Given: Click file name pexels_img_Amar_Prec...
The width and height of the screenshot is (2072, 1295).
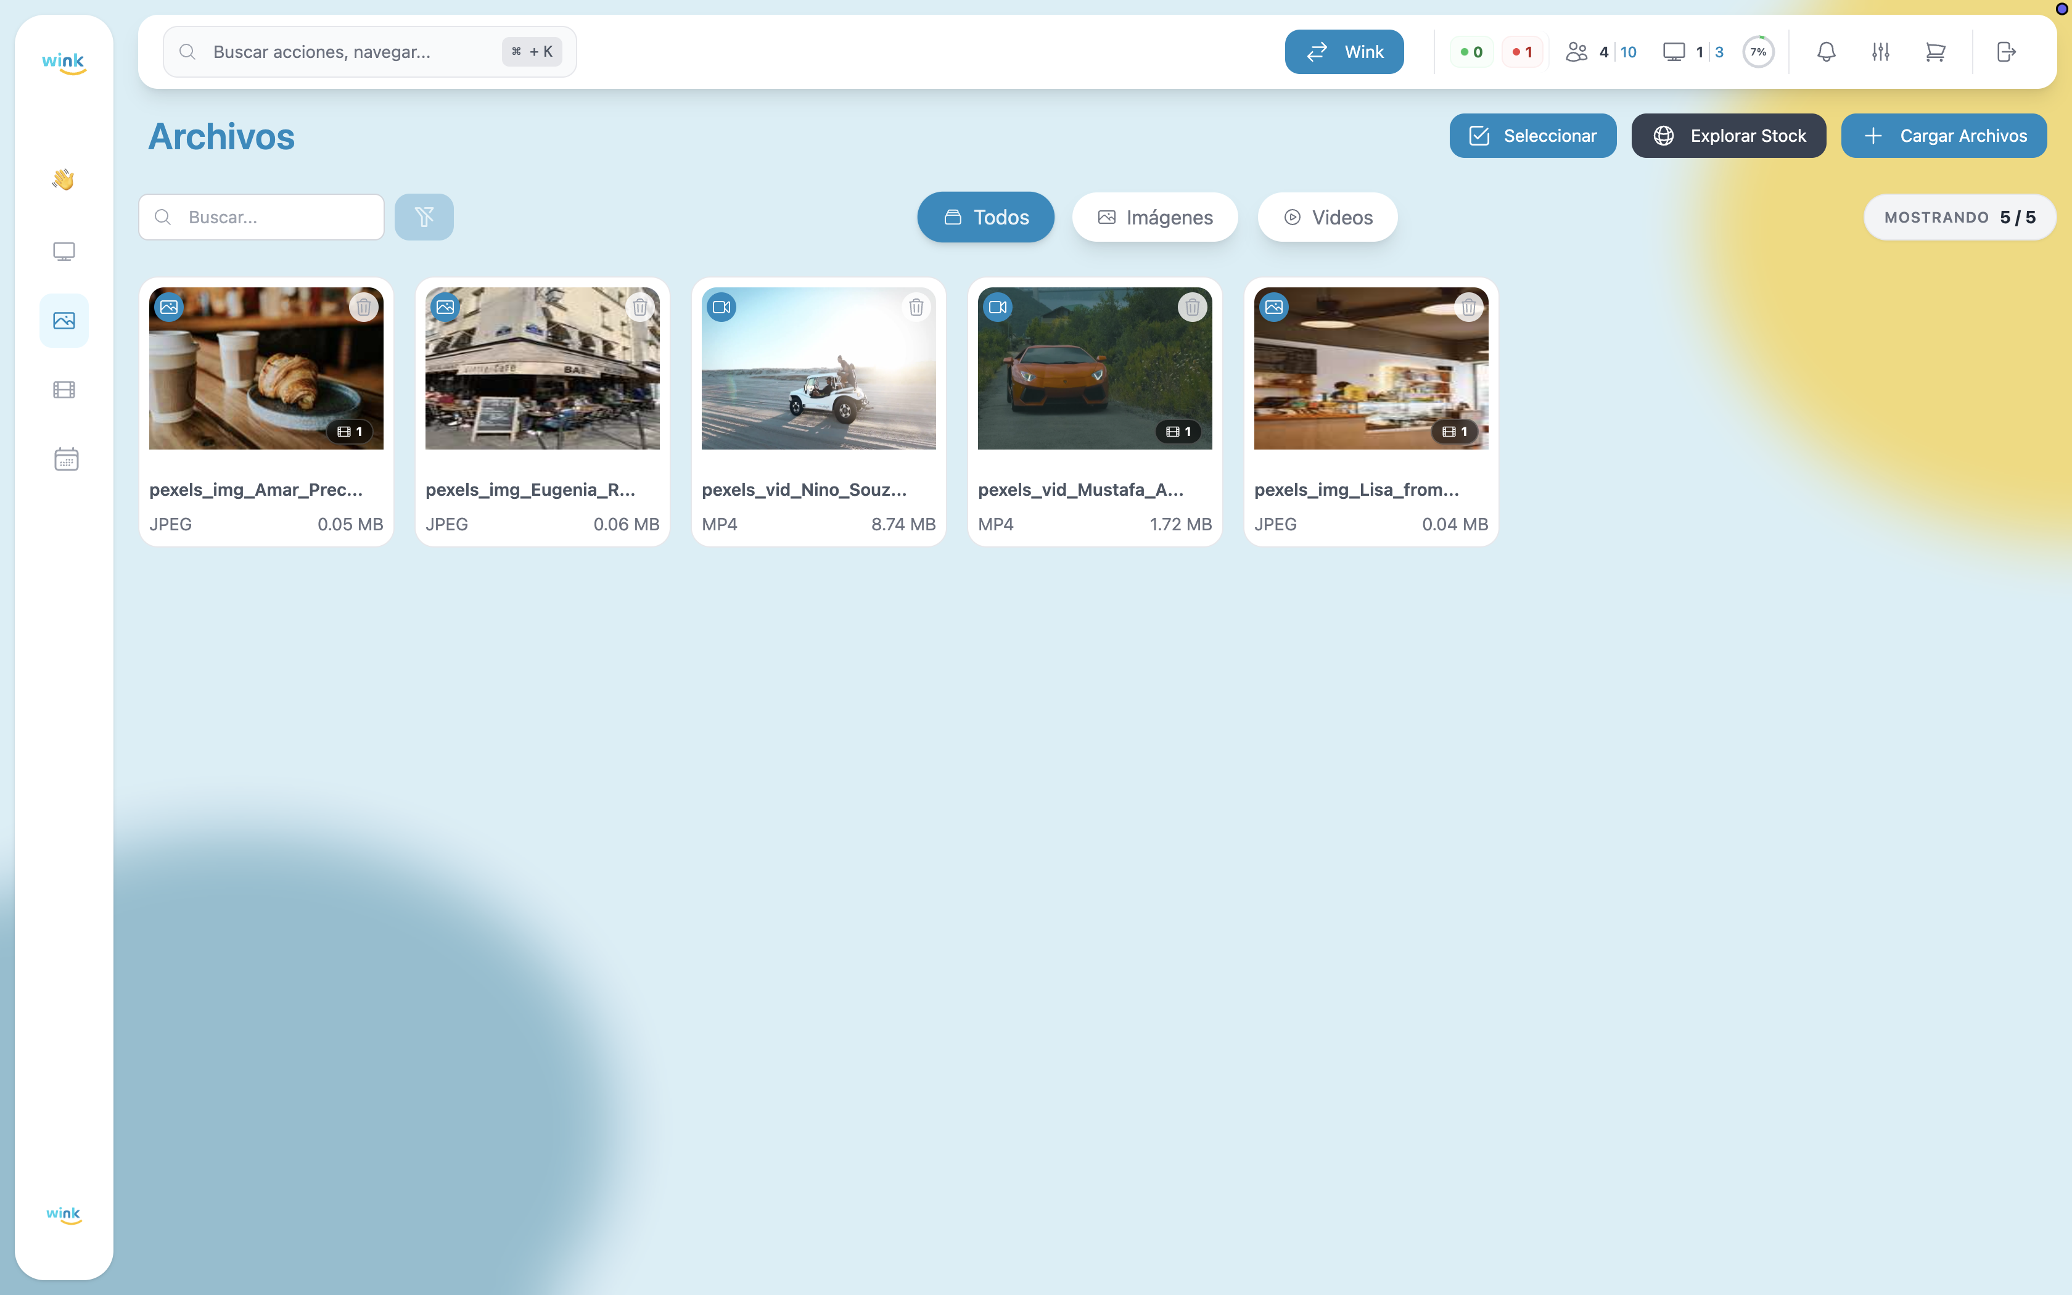Looking at the screenshot, I should [256, 490].
